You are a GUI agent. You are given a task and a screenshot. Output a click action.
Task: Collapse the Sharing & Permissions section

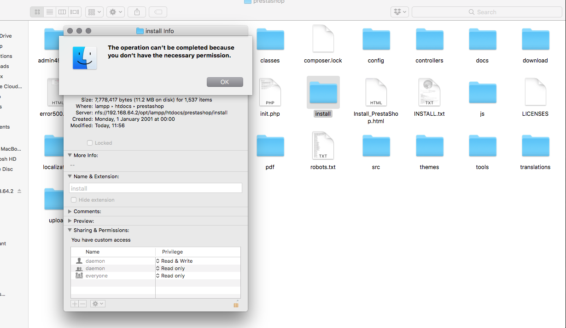click(x=70, y=230)
